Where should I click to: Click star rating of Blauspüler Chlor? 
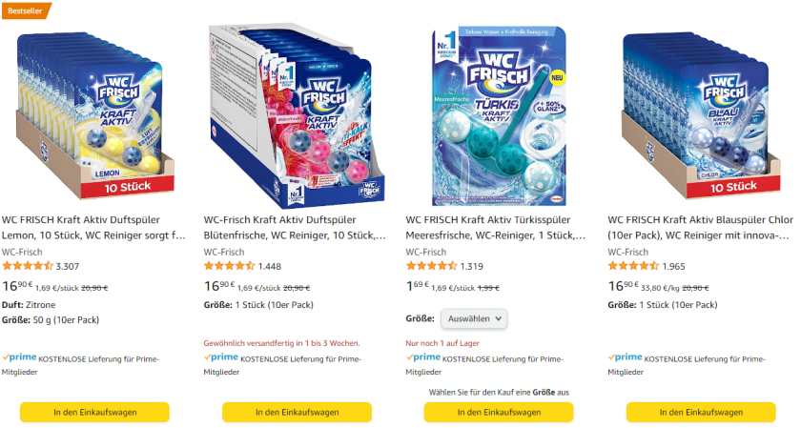(x=634, y=266)
